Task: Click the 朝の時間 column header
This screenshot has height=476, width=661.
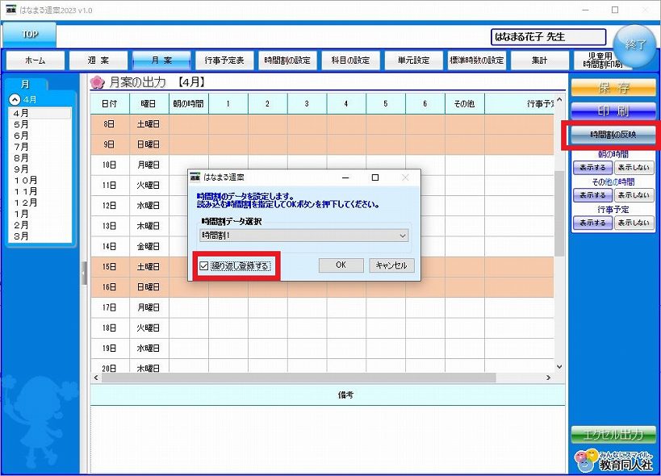Action: 188,103
